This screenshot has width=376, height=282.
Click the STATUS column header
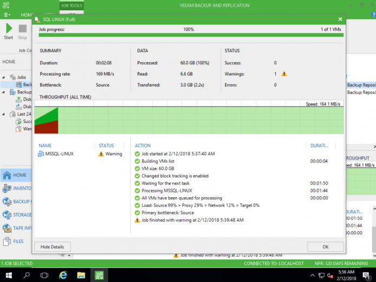coord(106,145)
